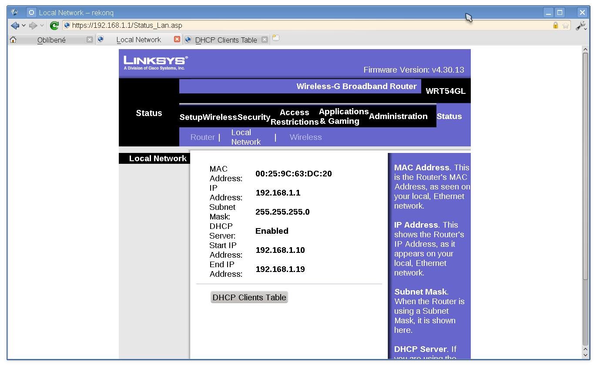597x368 pixels.
Task: Click the SSL padlock icon
Action: pyautogui.click(x=556, y=25)
